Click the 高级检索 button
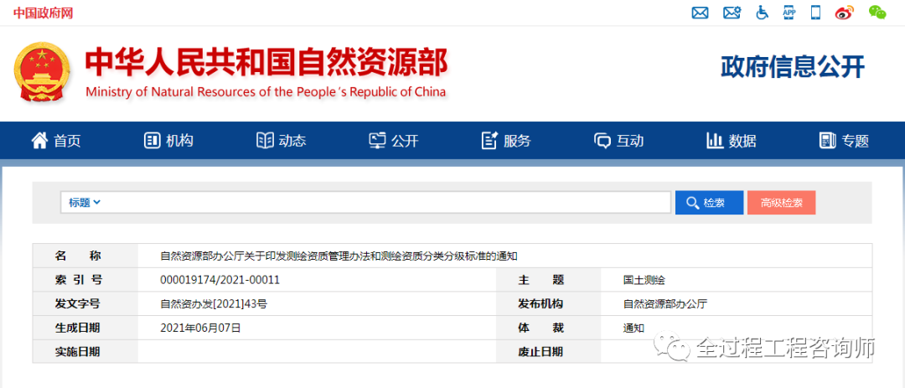 tap(782, 203)
